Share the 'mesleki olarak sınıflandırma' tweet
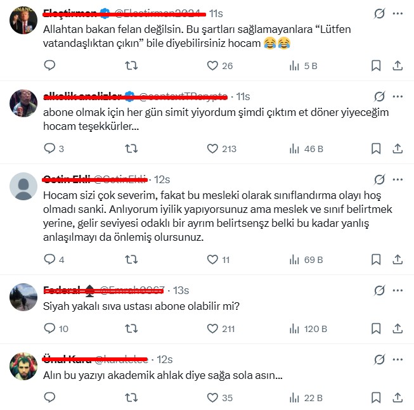The image size is (414, 410). point(398,260)
